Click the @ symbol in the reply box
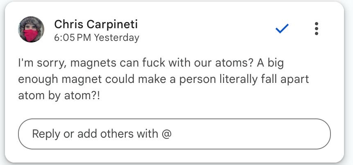 coord(167,134)
